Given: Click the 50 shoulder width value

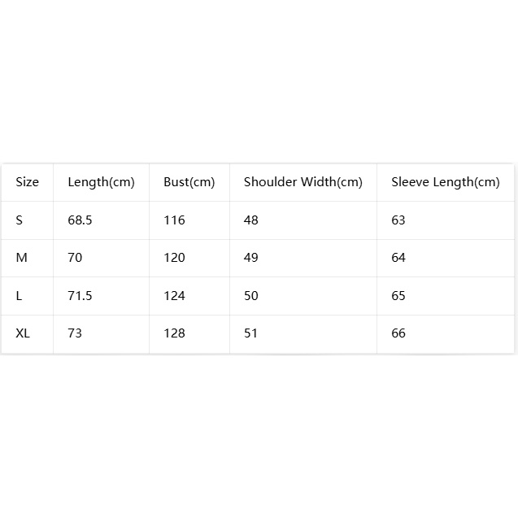Looking at the screenshot, I should coord(251,296).
